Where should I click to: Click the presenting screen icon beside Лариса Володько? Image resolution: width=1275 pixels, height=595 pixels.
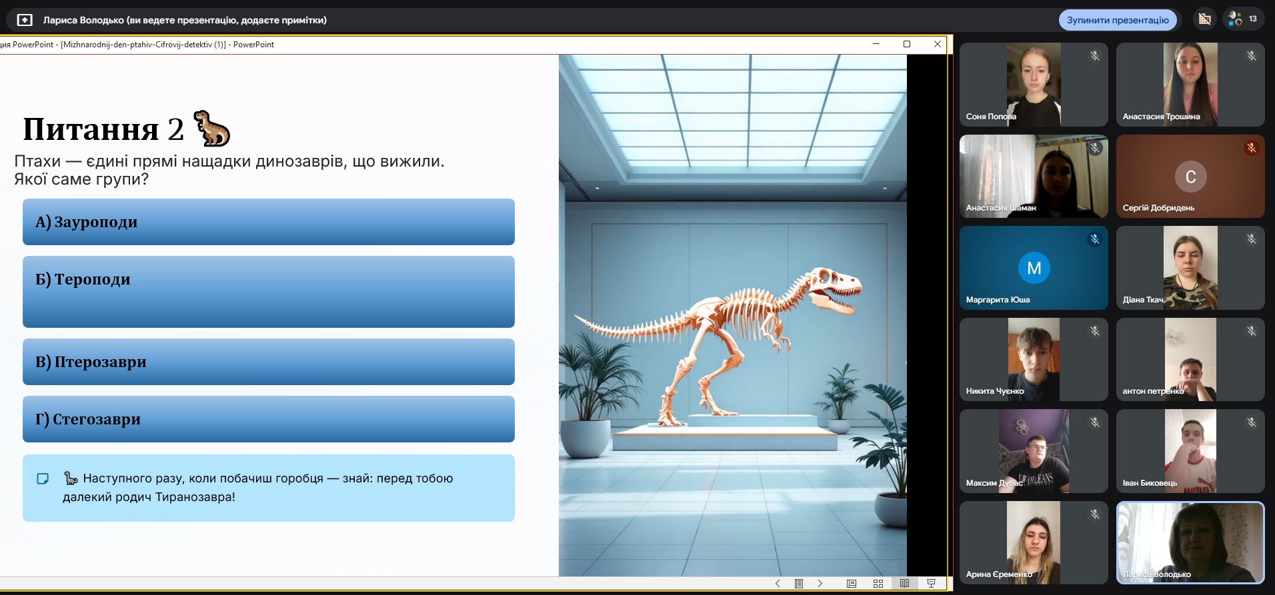point(25,20)
